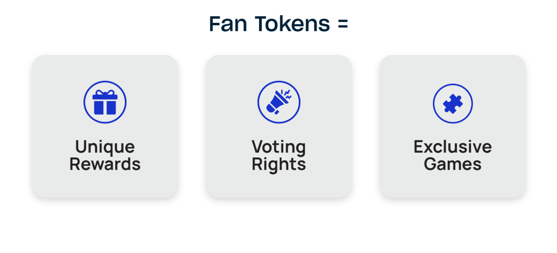557x253 pixels.
Task: Click the word "Voting" in the middle card
Action: 279,147
